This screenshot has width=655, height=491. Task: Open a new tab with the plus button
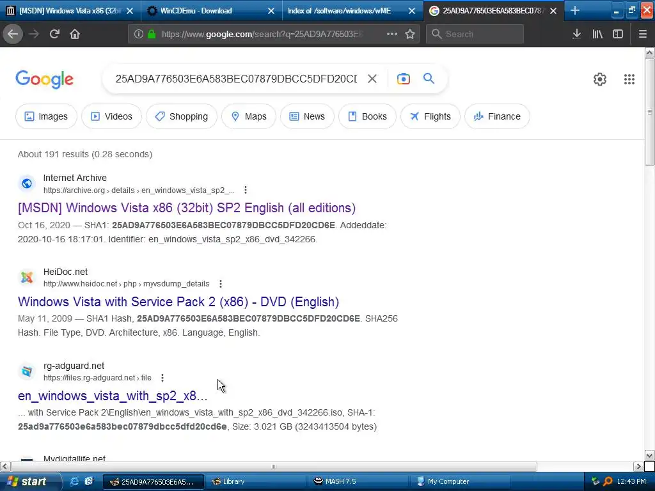(575, 10)
